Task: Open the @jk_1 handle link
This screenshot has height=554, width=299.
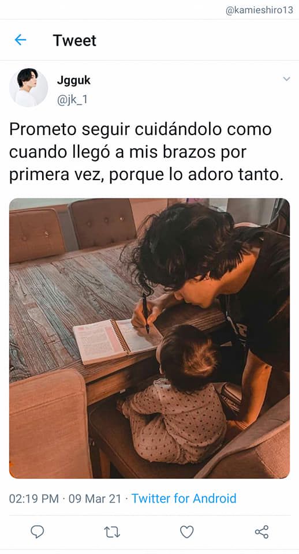Action: pos(72,100)
